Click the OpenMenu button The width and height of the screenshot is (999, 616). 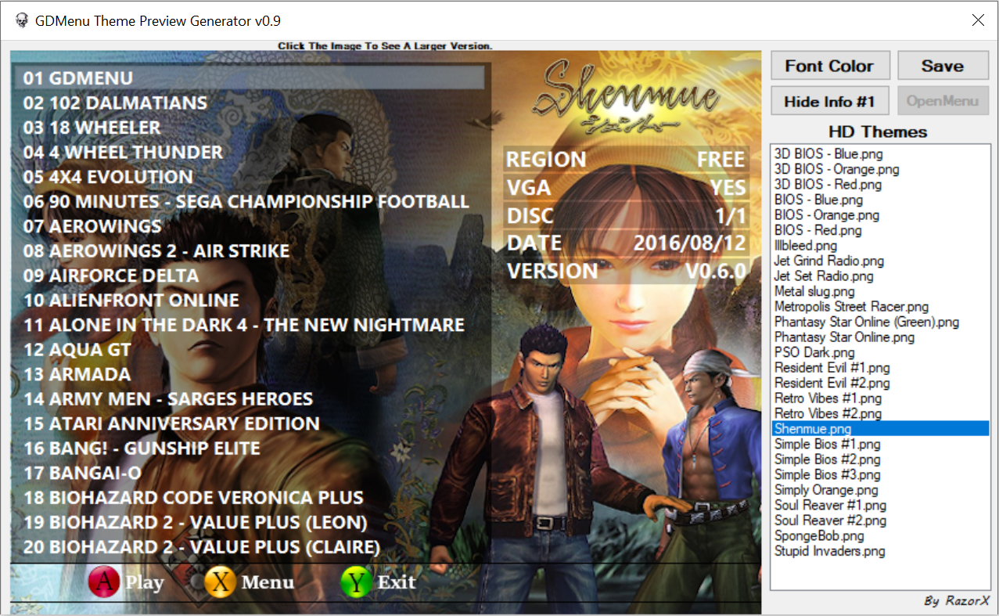(x=943, y=101)
